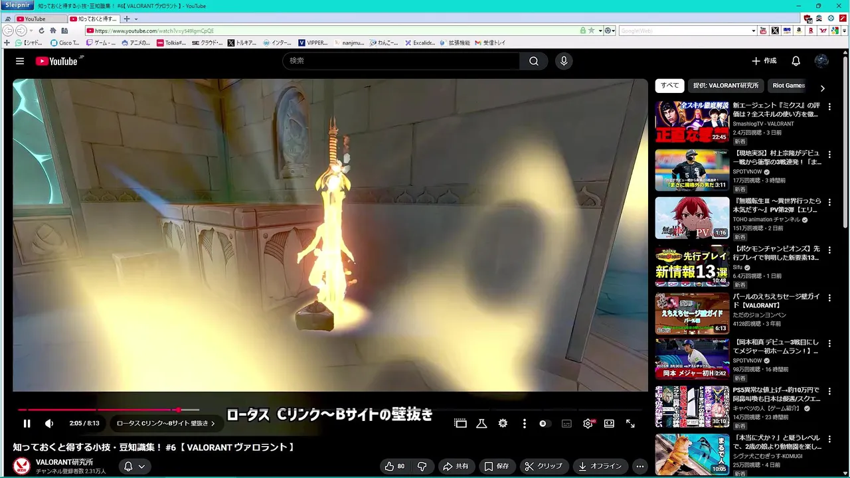The width and height of the screenshot is (850, 478).
Task: Open options for ポケモンチャンピオンズ video
Action: tap(829, 250)
